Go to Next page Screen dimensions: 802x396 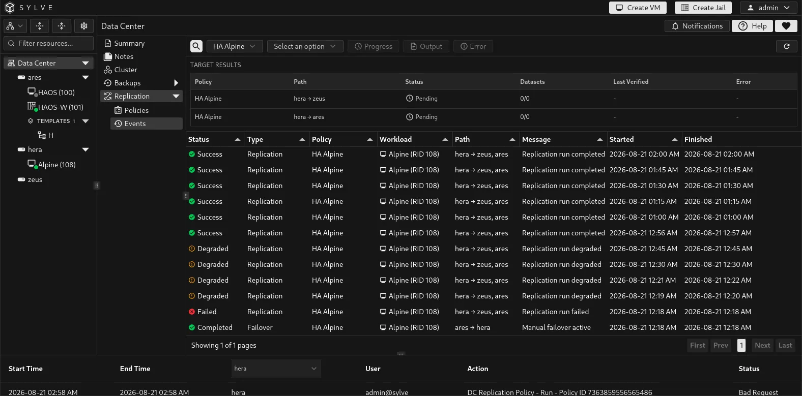tap(762, 345)
